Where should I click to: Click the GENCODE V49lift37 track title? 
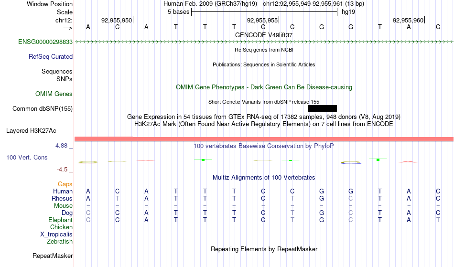point(264,35)
